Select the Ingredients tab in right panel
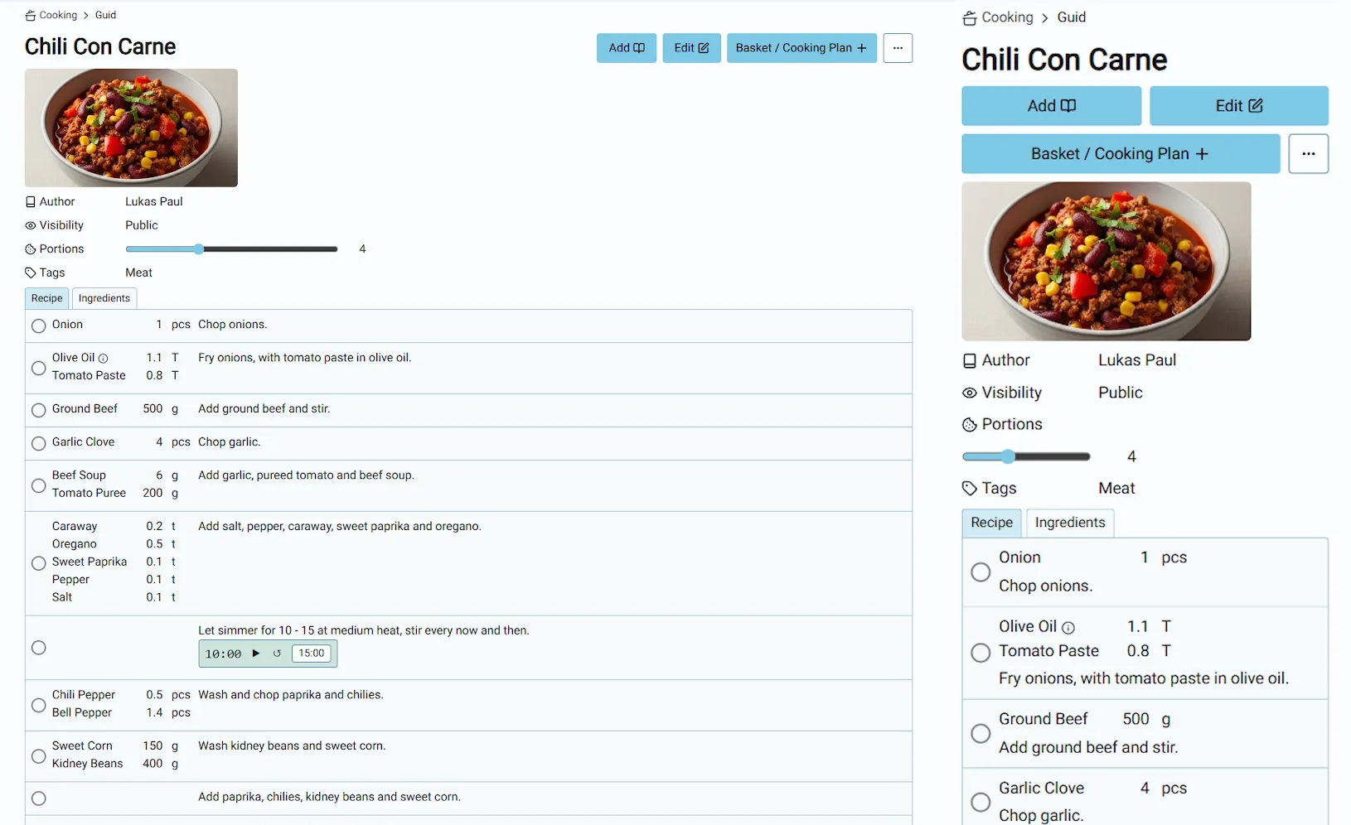Image resolution: width=1351 pixels, height=825 pixels. pos(1069,523)
